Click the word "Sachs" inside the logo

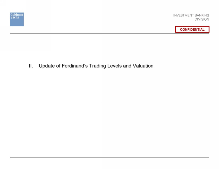[x=15, y=17]
